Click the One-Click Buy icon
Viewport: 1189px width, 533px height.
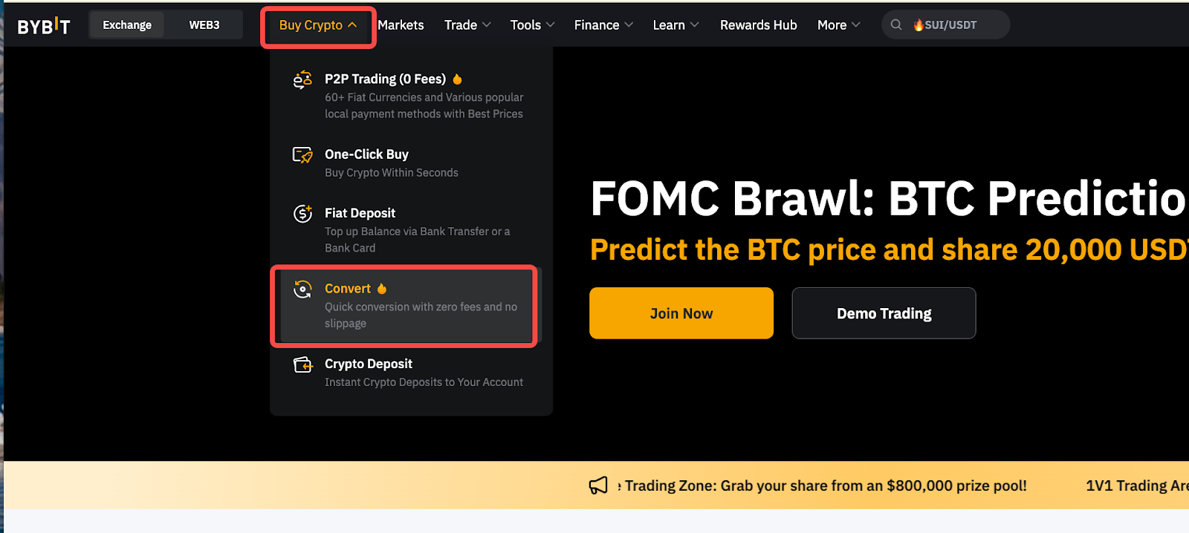(302, 154)
